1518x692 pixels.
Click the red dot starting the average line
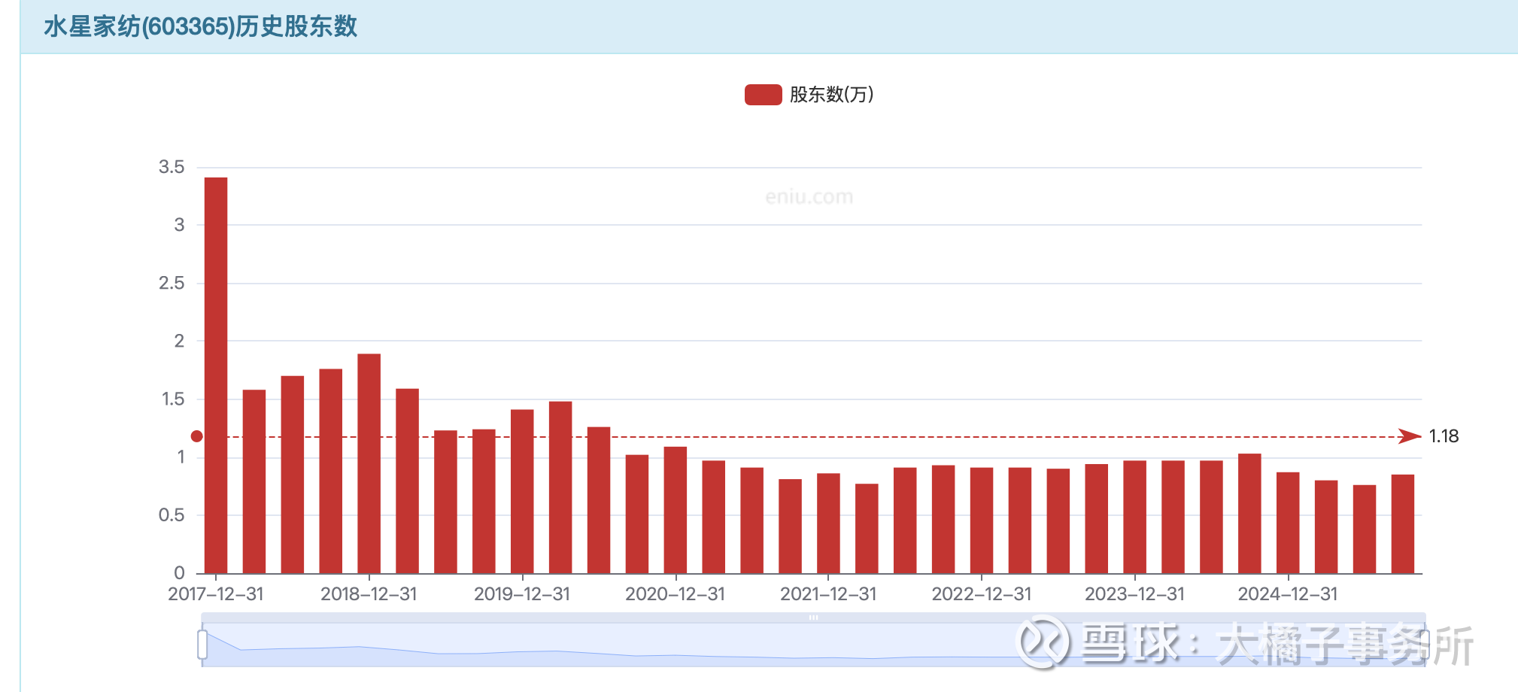tap(197, 436)
